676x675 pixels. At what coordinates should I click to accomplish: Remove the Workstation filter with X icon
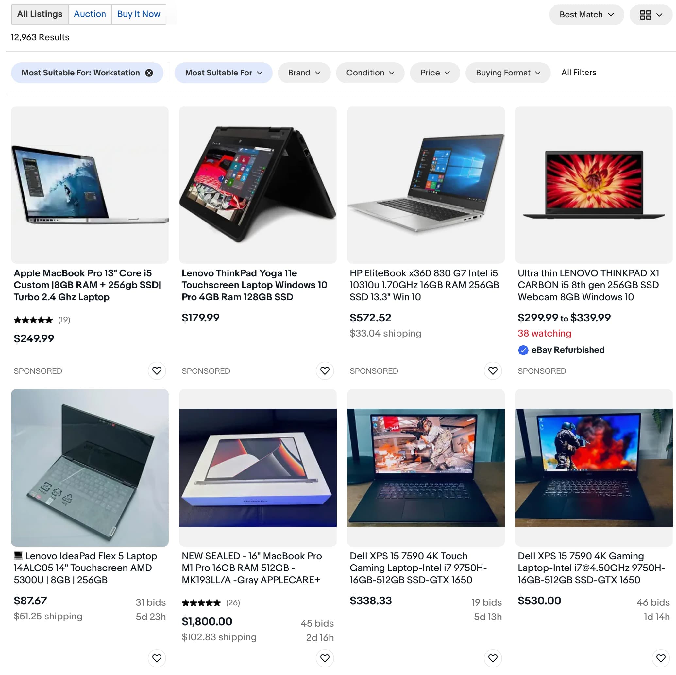coord(149,73)
